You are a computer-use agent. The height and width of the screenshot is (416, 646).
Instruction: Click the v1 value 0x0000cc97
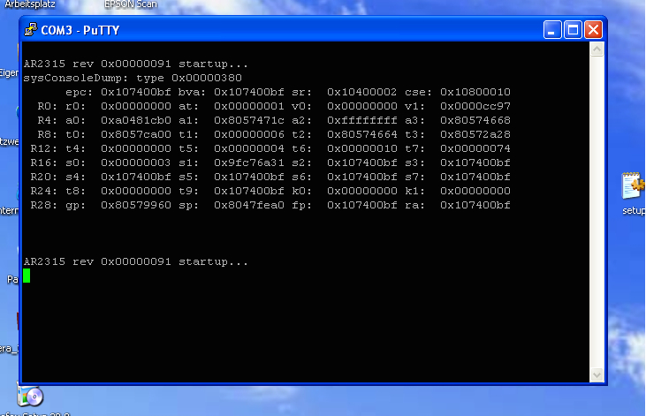coord(475,106)
